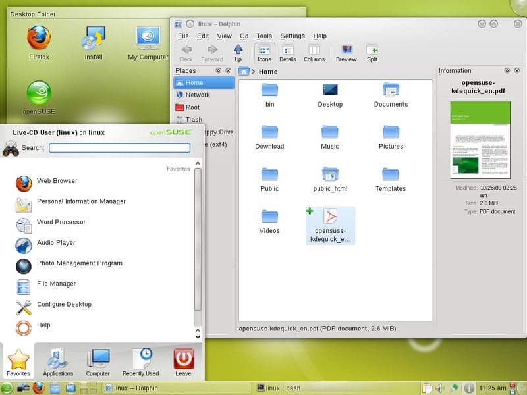
Task: Click the volume icon in the system tray
Action: tap(439, 387)
